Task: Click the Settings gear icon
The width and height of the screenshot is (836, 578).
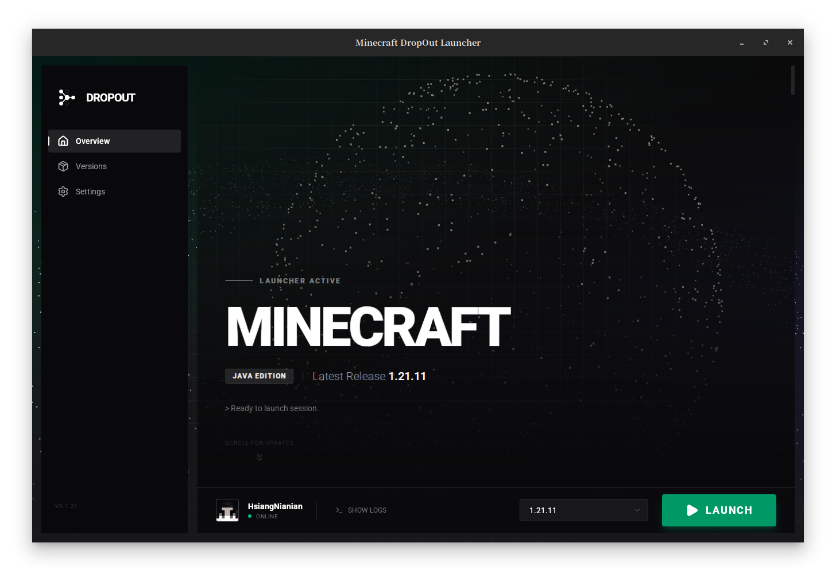Action: 63,192
